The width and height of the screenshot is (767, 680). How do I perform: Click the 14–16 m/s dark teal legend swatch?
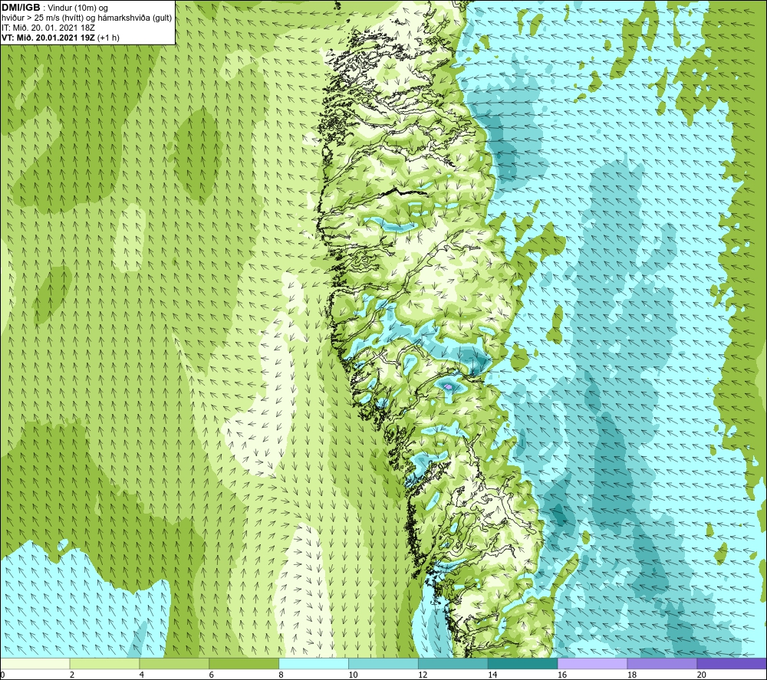(x=522, y=663)
